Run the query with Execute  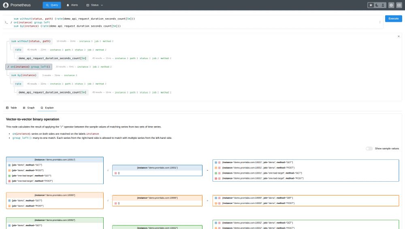[393, 19]
